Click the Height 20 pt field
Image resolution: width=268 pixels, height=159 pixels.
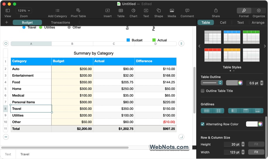click(232, 144)
